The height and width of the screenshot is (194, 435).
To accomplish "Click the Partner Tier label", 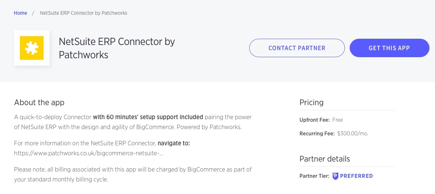I will pyautogui.click(x=314, y=176).
